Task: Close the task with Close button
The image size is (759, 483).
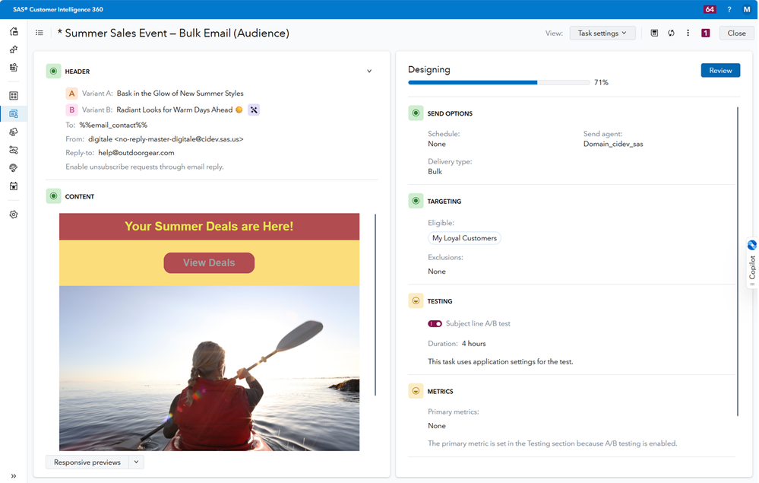Action: click(x=736, y=33)
